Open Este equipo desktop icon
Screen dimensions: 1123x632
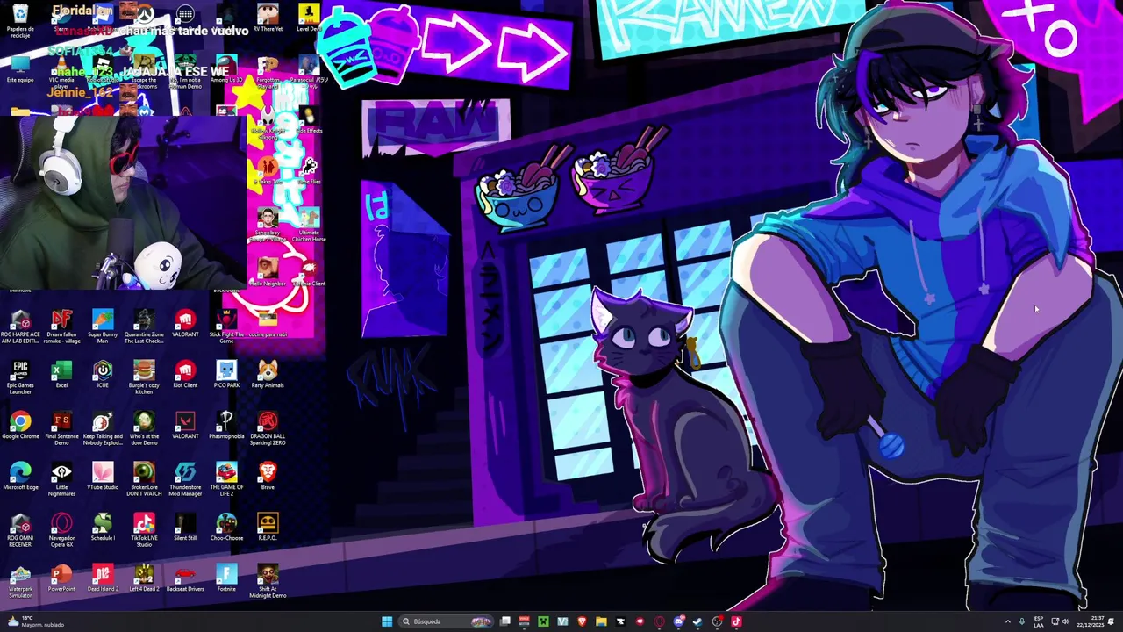click(x=20, y=70)
